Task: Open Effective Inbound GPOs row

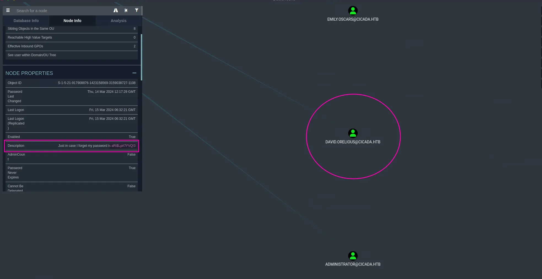Action: click(x=72, y=46)
